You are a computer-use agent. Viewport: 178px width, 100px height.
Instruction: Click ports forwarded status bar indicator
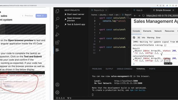pyautogui.click(x=69, y=98)
